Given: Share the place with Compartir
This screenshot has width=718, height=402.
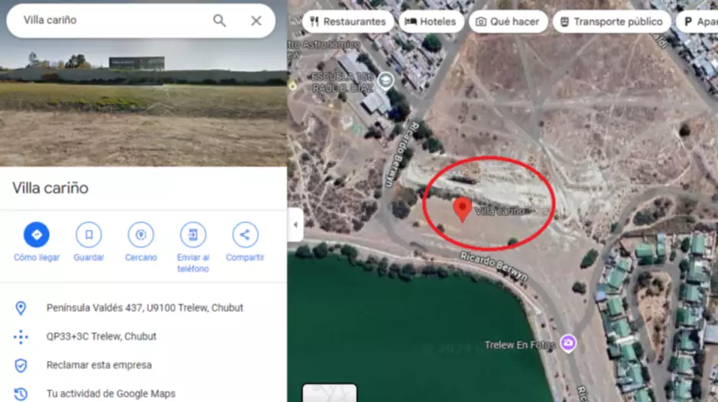Looking at the screenshot, I should click(245, 235).
